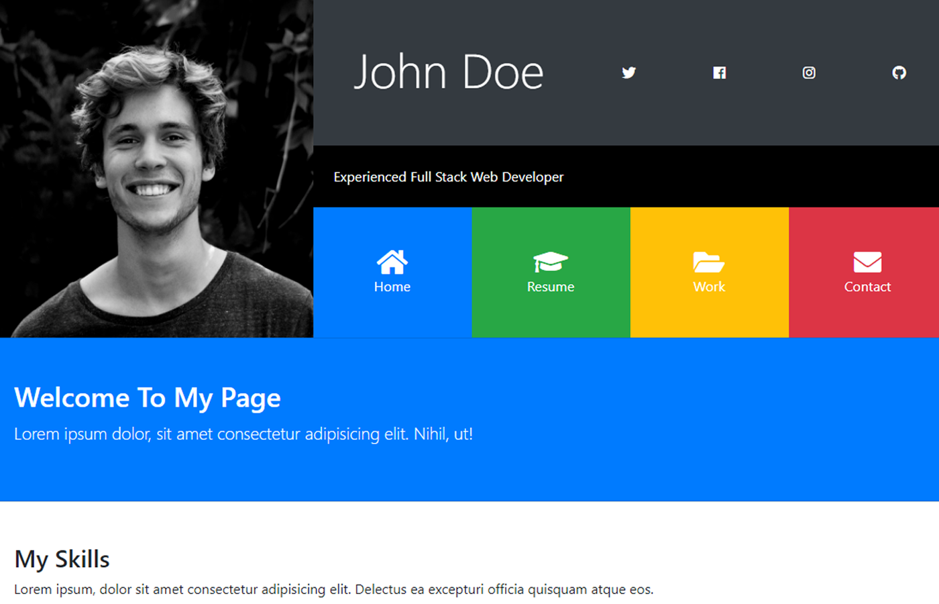The width and height of the screenshot is (939, 604).
Task: Click the Welcome To My Page heading
Action: [x=148, y=398]
